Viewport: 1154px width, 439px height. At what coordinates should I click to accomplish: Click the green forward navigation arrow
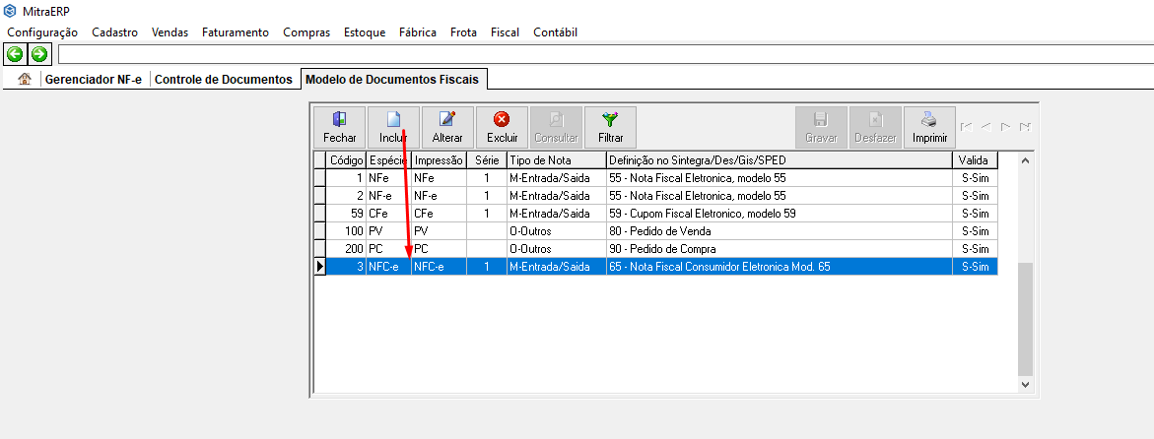[x=39, y=53]
